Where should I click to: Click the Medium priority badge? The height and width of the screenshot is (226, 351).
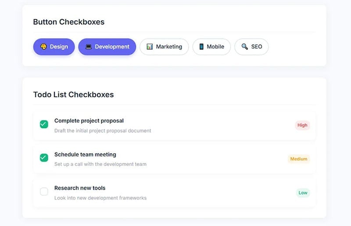(299, 159)
